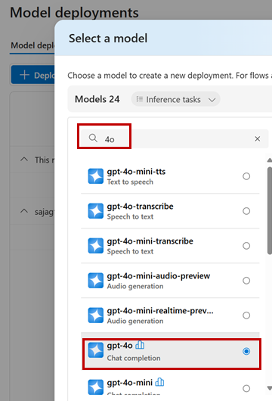Screen dimensions: 272x401
Task: Clear the search box with the X
Action: coord(258,139)
